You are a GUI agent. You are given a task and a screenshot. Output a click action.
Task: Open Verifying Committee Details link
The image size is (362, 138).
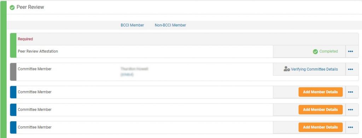point(314,69)
